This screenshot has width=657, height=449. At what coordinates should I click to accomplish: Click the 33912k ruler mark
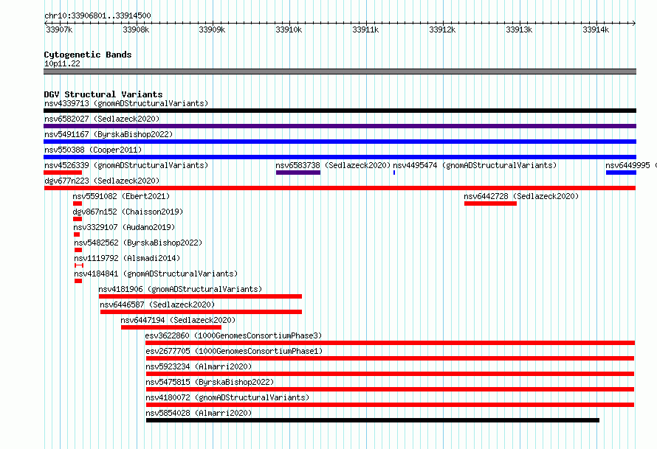[x=442, y=29]
